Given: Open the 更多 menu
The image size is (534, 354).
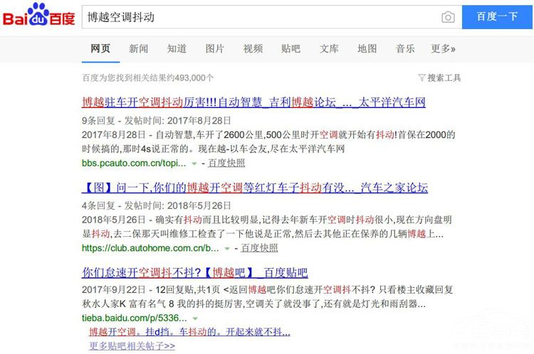Looking at the screenshot, I should (443, 49).
